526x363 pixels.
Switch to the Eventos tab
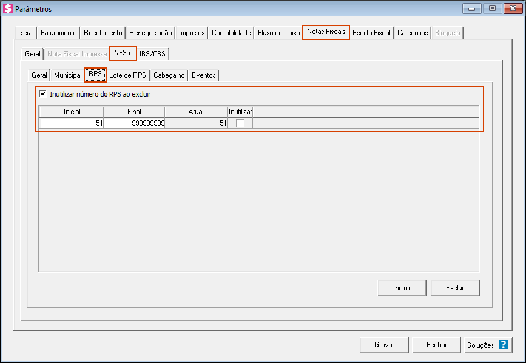click(203, 75)
